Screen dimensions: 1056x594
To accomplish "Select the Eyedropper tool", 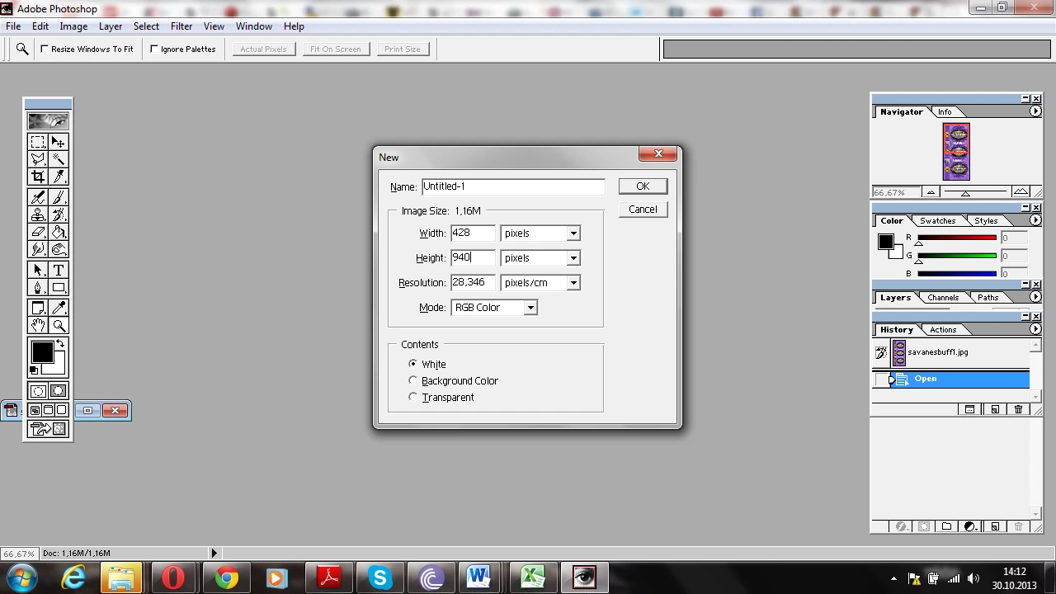I will tap(58, 308).
